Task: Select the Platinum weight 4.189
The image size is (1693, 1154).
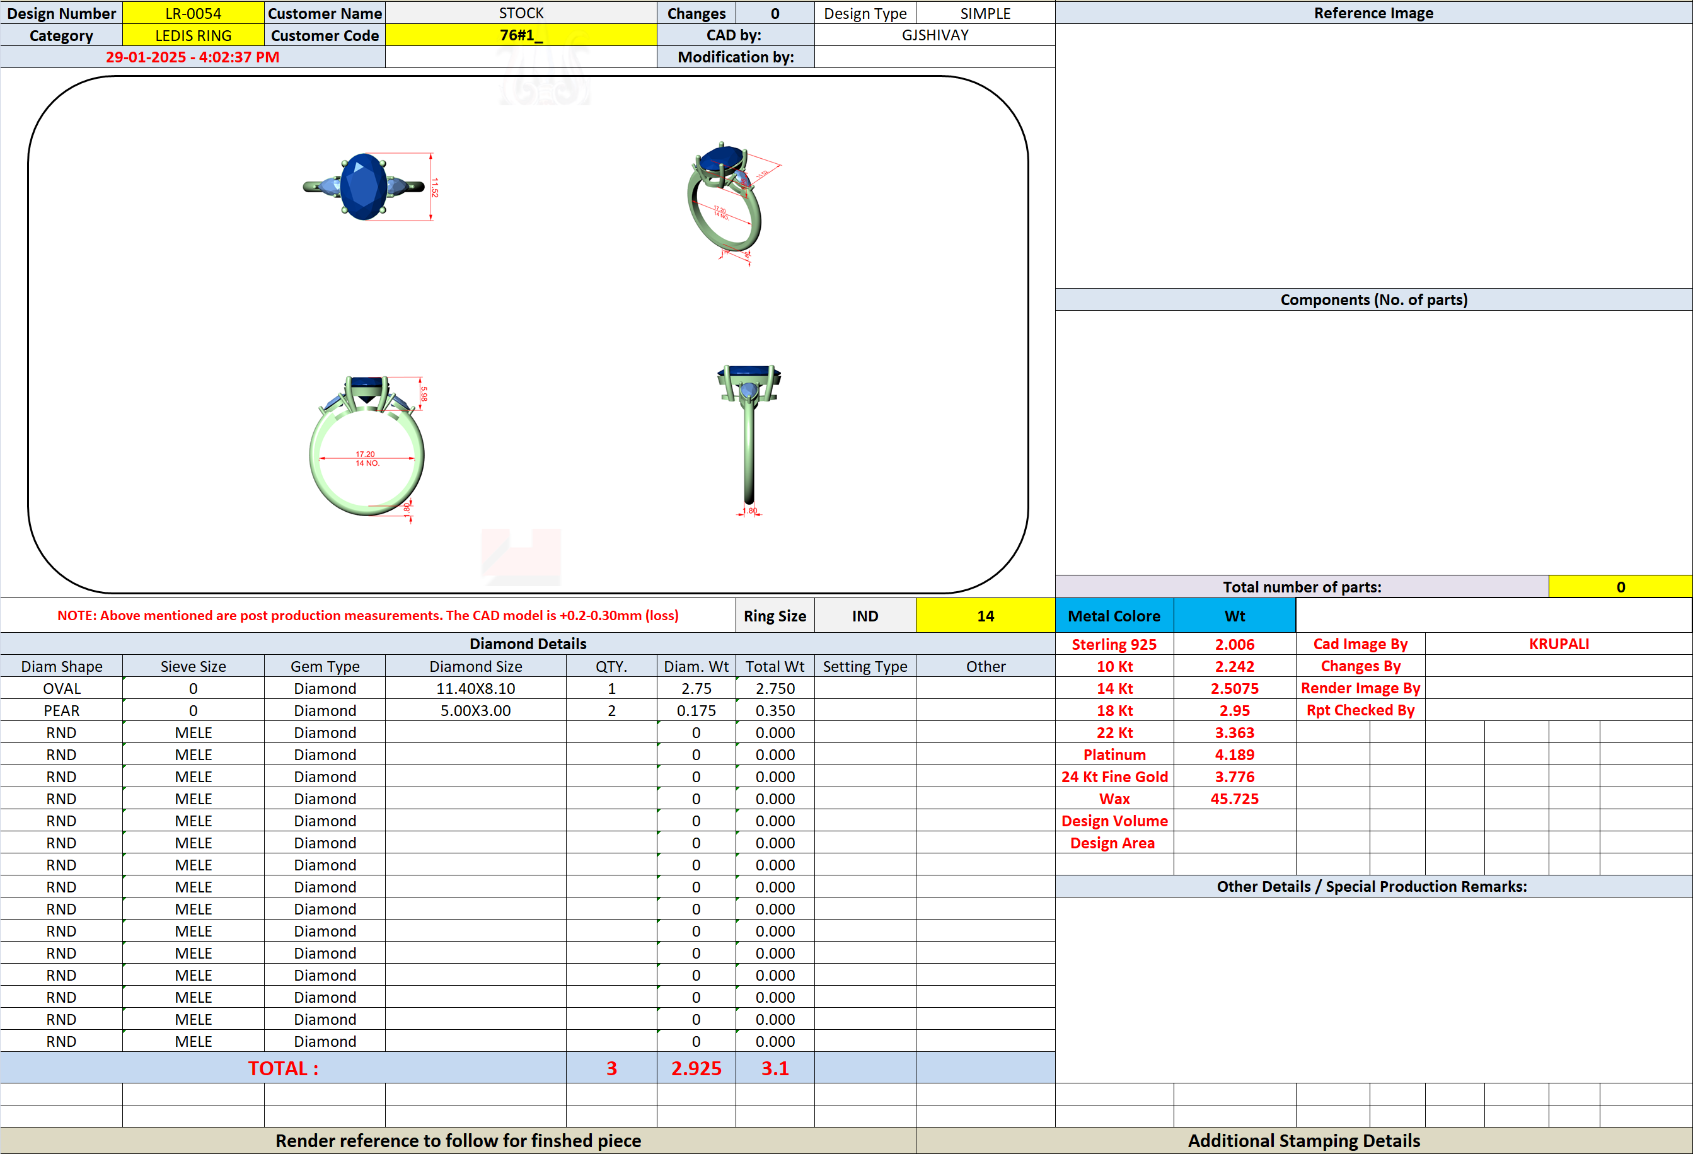Action: tap(1234, 754)
